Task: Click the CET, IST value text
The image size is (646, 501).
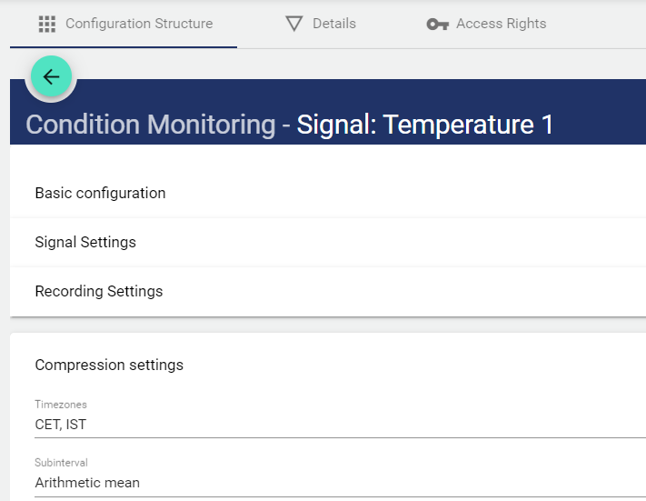Action: [x=61, y=425]
